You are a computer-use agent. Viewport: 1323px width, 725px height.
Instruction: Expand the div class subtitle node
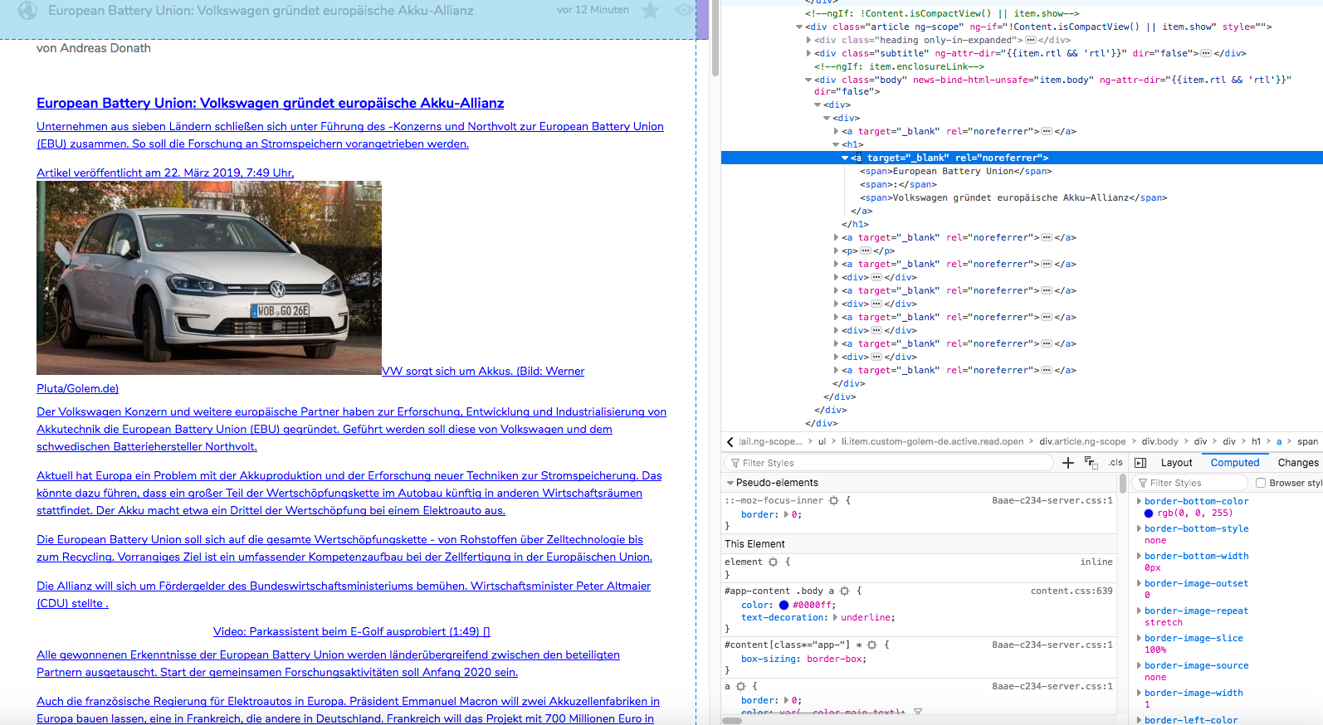pos(808,53)
